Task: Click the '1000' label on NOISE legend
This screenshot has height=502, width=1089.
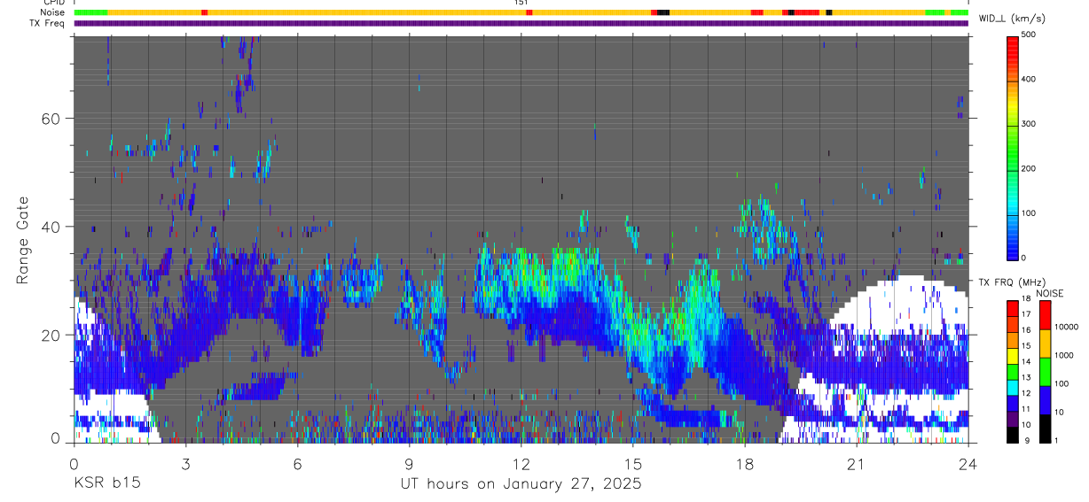Action: click(1065, 355)
